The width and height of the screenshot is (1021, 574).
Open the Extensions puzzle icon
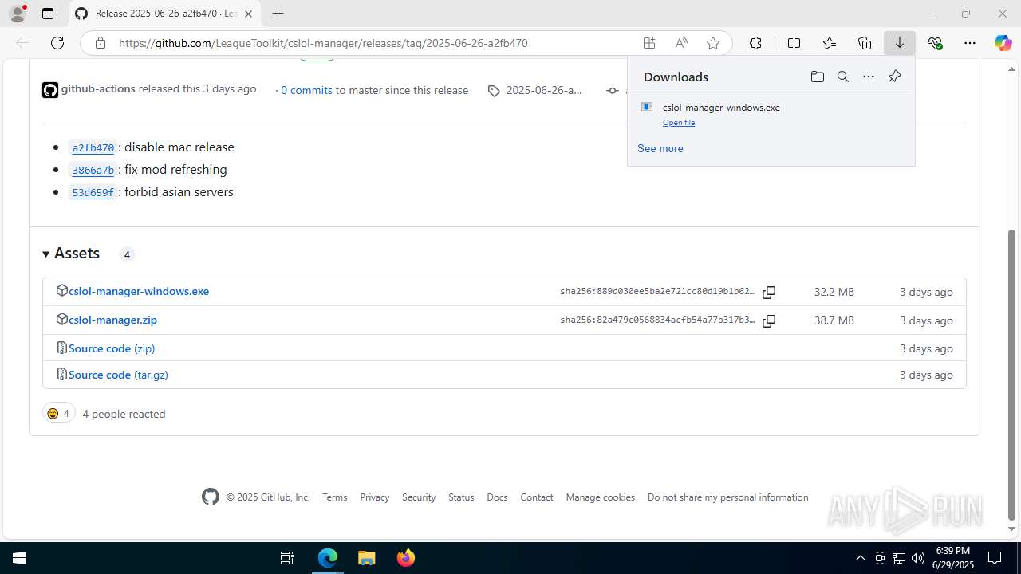(x=755, y=43)
